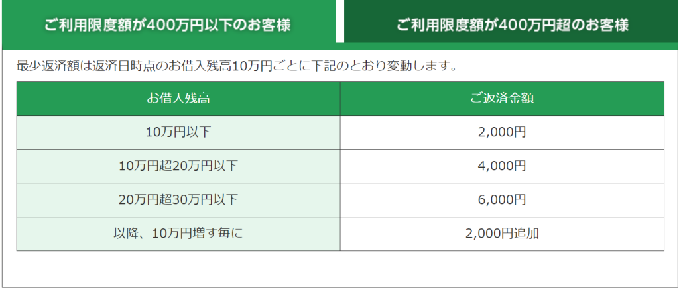Click ご利用限度額 text in the left tab
Screen dimensions: 679x290
(x=89, y=25)
